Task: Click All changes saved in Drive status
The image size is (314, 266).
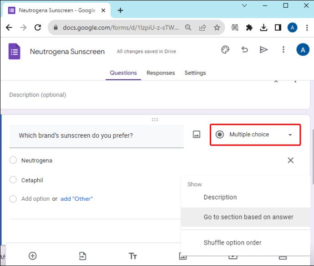Action: 147,52
